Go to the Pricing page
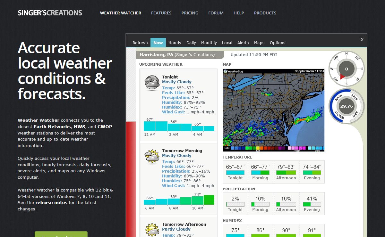This screenshot has width=385, height=237. (190, 13)
